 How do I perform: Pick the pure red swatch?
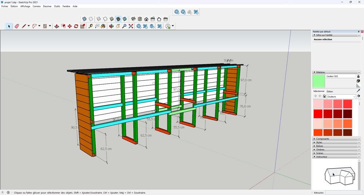(x=318, y=114)
